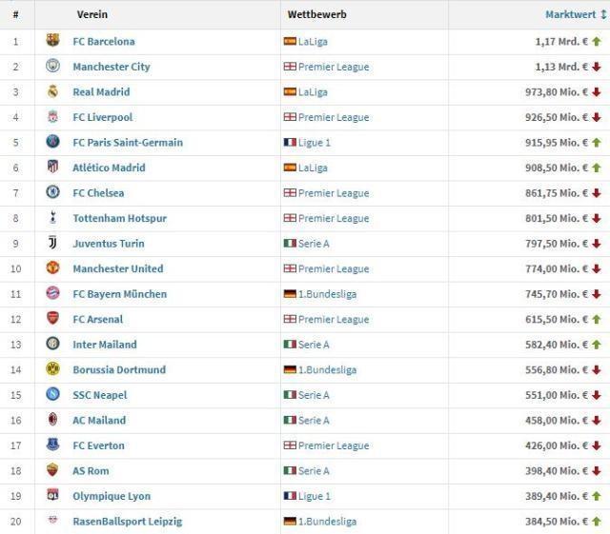
Task: Click the Wettbewerb column header
Action: click(316, 14)
